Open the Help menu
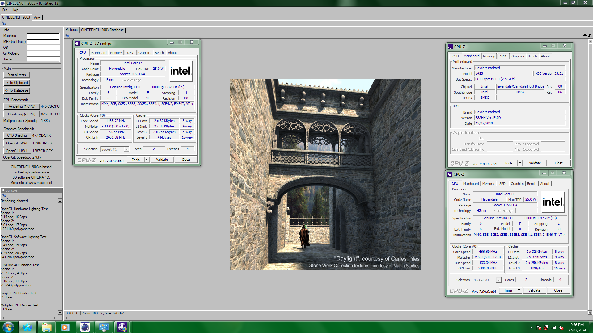The width and height of the screenshot is (593, 333). [x=15, y=10]
